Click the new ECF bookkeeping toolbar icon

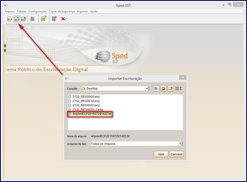(x=9, y=19)
